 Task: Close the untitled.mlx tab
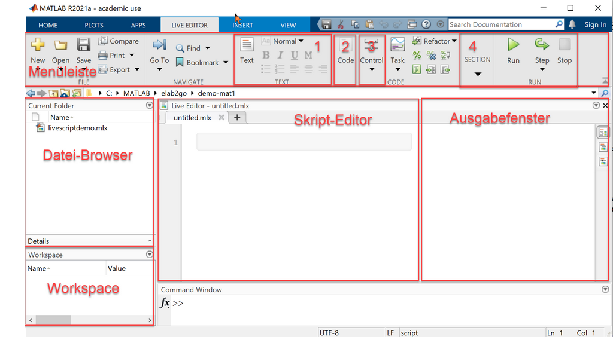coord(221,117)
